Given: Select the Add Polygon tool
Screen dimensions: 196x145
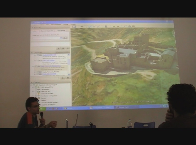Looking at the screenshot, I should click(90, 26).
